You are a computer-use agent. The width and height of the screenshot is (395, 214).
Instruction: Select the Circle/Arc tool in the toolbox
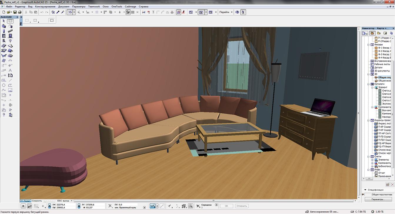[x=4, y=85]
